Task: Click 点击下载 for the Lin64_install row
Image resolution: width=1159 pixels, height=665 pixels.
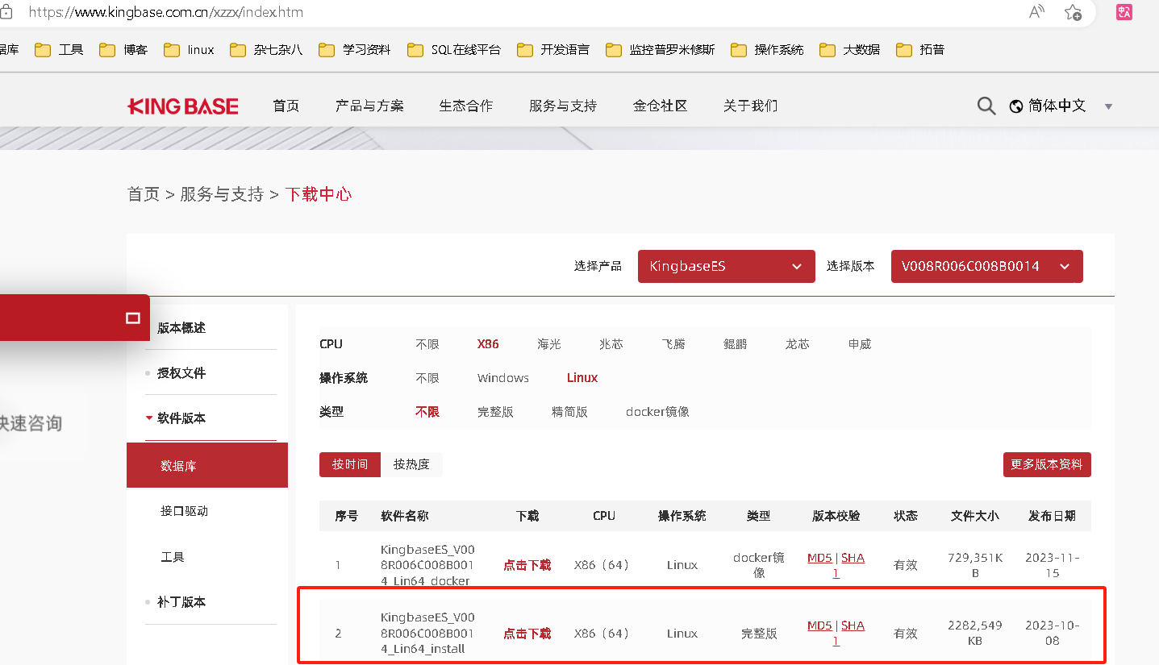Action: tap(527, 634)
